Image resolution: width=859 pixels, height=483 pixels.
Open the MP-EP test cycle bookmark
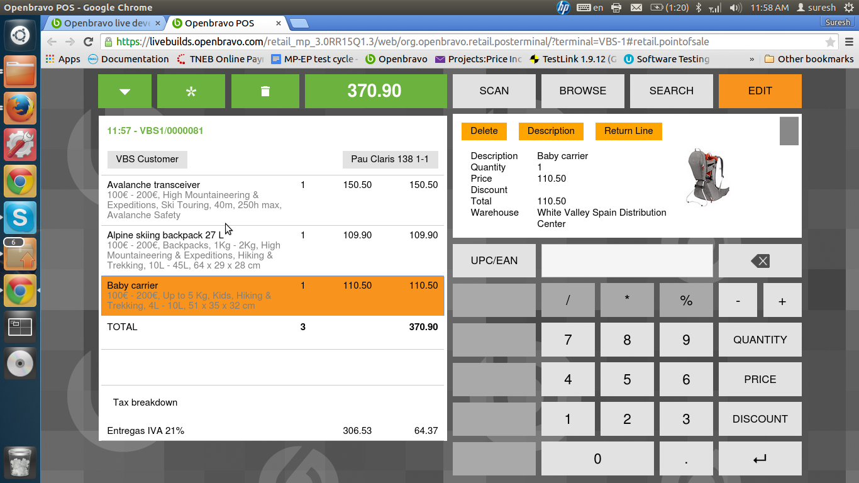(314, 59)
